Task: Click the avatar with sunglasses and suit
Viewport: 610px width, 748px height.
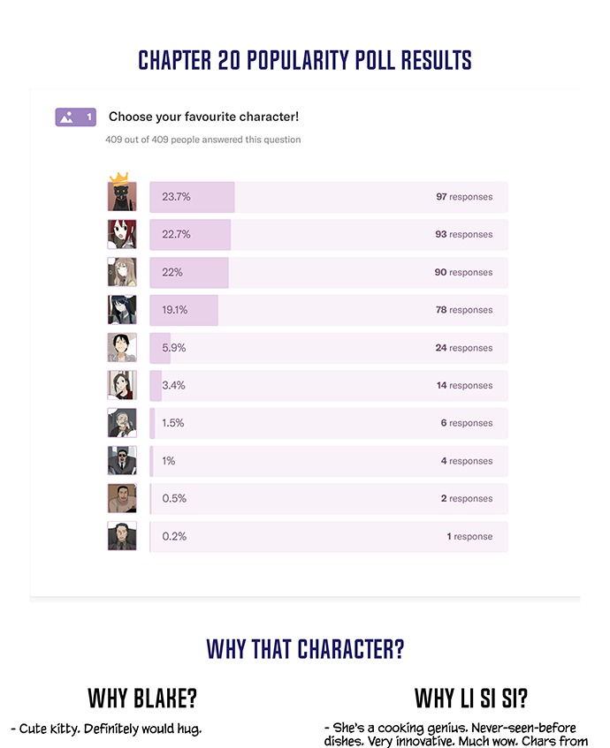Action: point(122,461)
